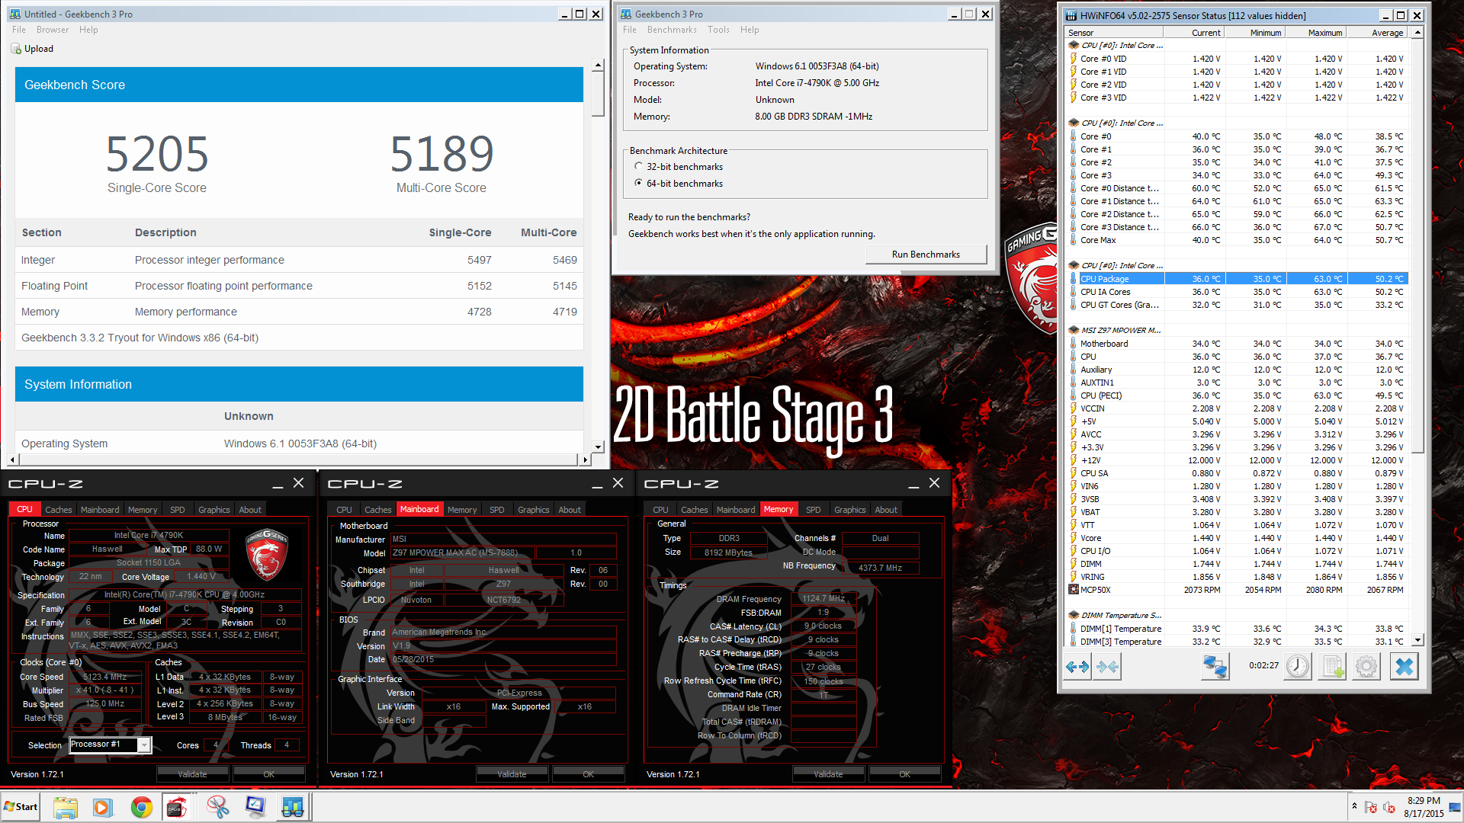This screenshot has width=1464, height=823.
Task: Open the Snipping Tool taskbar icon
Action: [x=218, y=807]
